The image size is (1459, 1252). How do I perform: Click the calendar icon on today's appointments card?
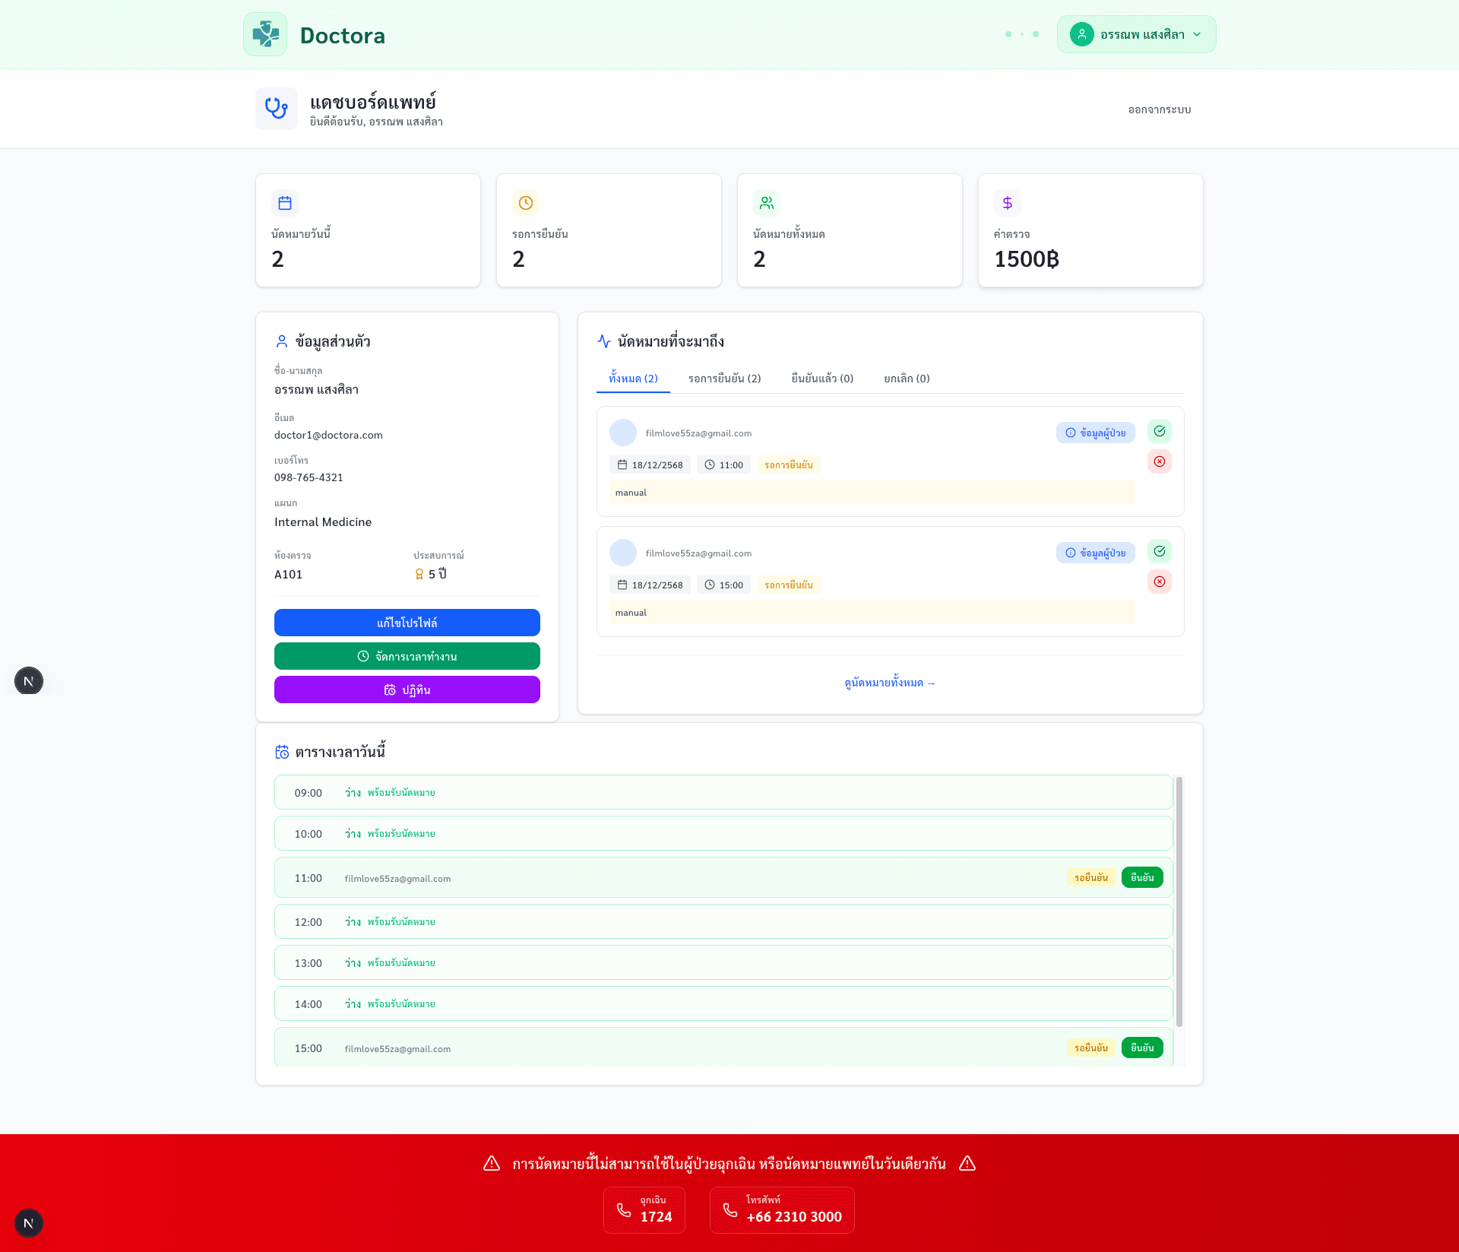click(285, 203)
